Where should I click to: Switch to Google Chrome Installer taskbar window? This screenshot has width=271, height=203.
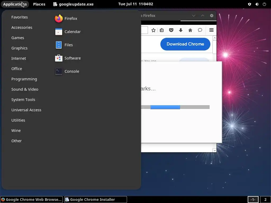tap(96, 200)
